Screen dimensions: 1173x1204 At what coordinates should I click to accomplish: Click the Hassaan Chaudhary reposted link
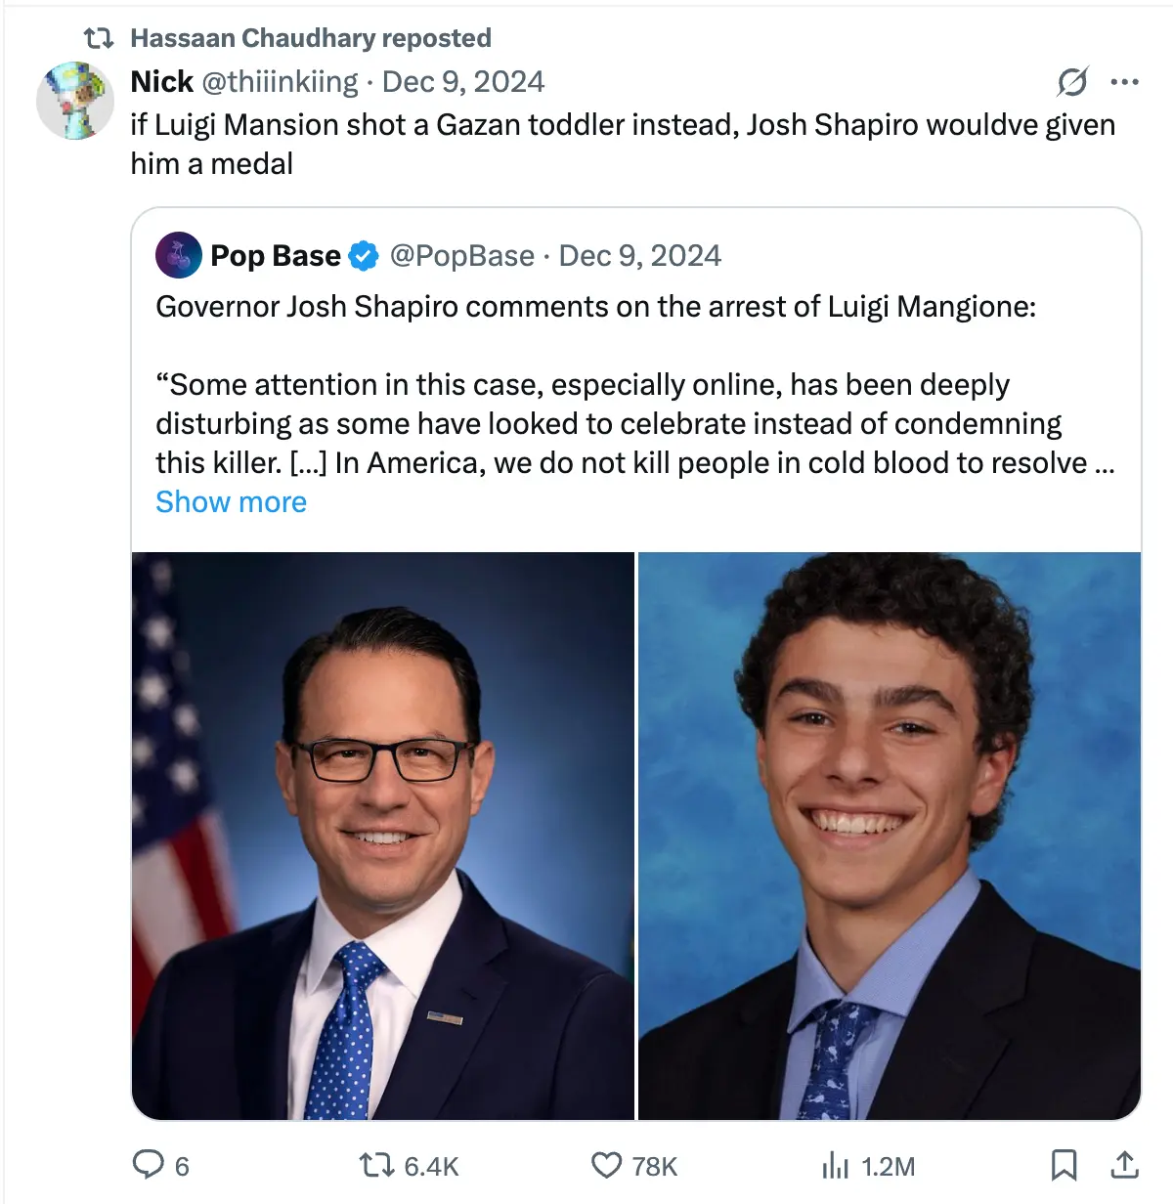(x=311, y=38)
